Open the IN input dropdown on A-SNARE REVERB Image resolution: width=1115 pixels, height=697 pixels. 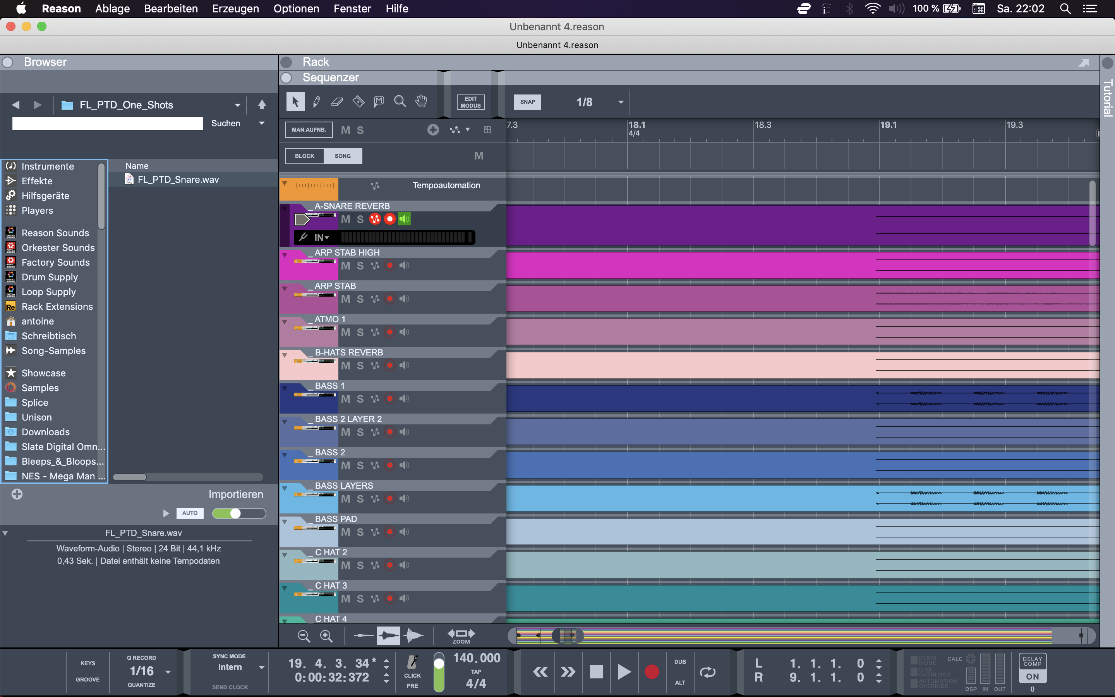(322, 237)
